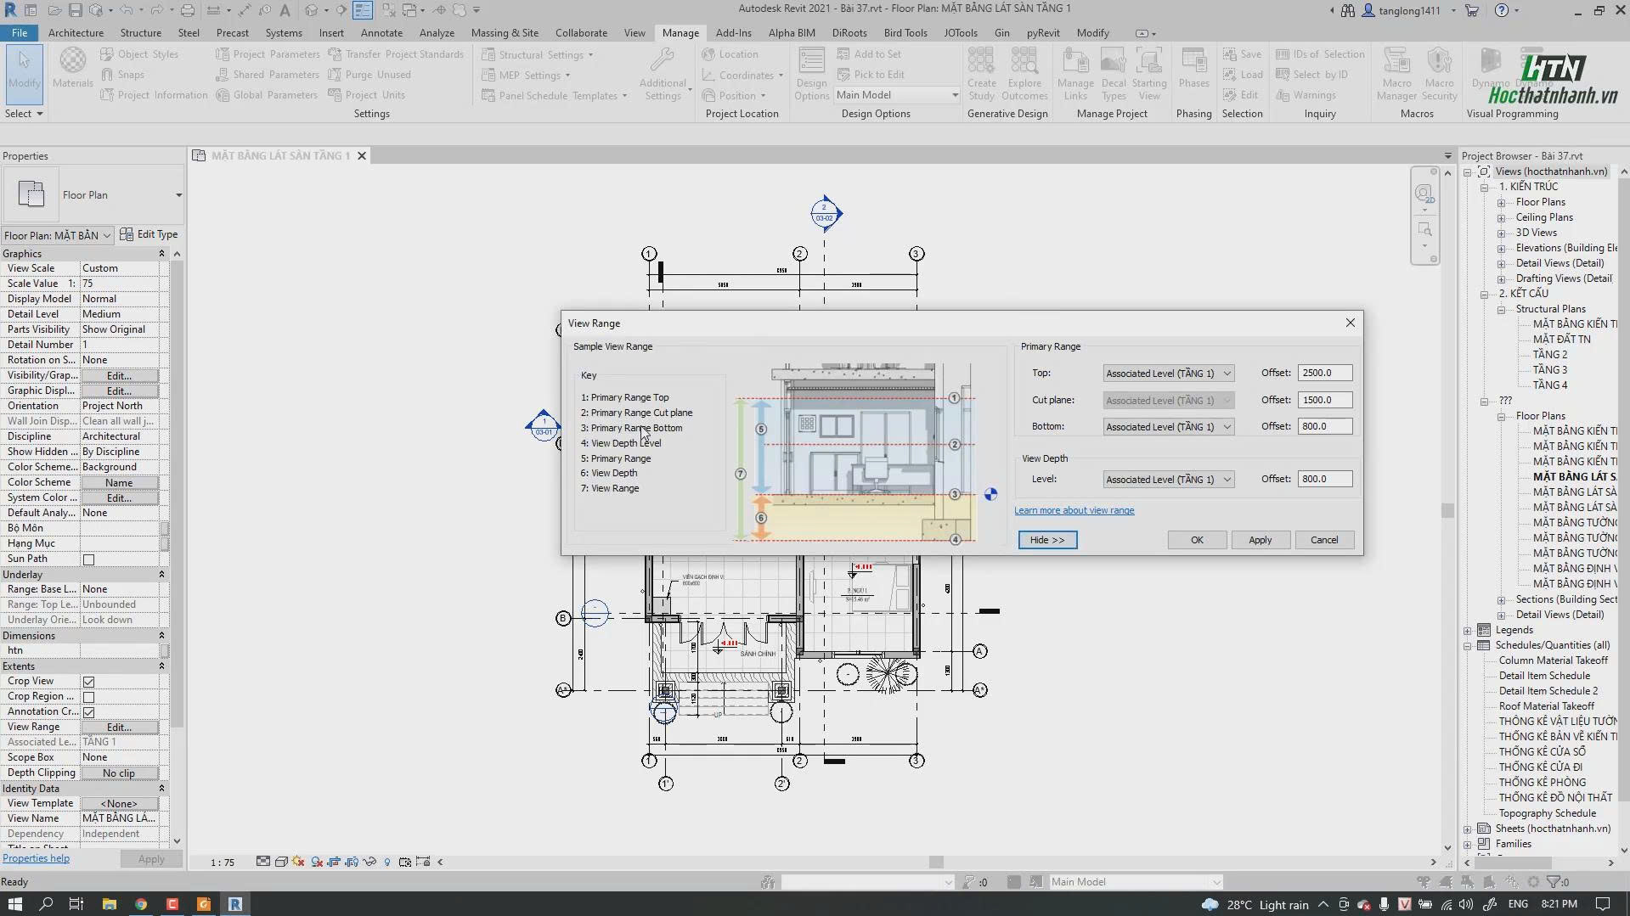Enable the Sun Path checkbox

(x=88, y=559)
